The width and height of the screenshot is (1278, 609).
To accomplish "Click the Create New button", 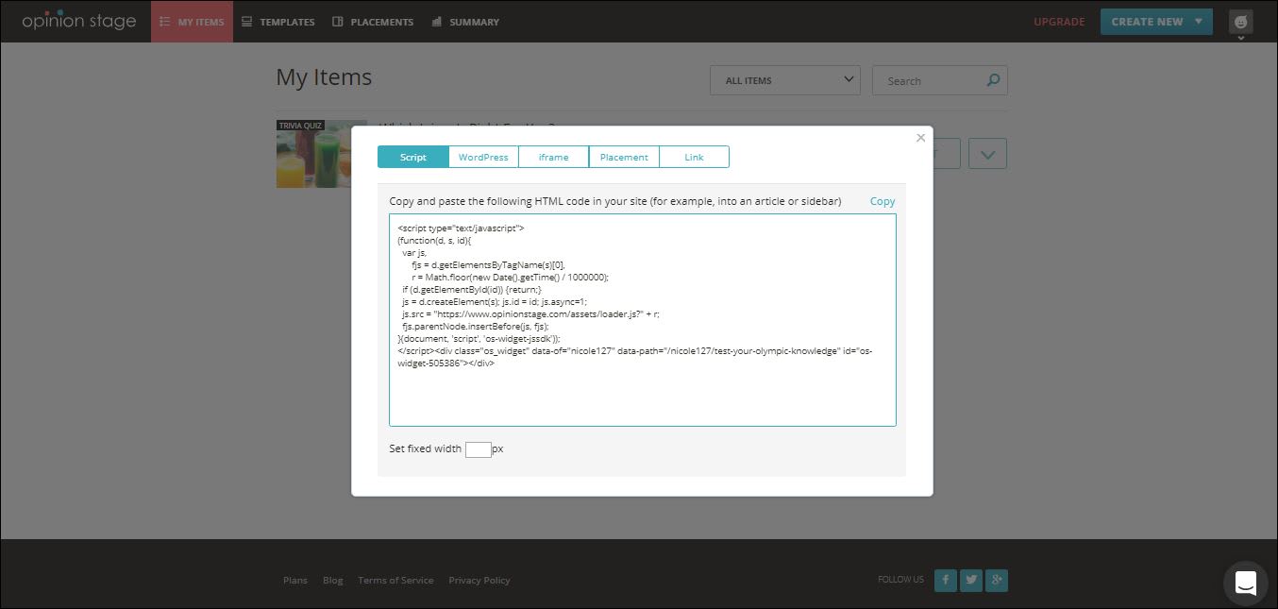I will pyautogui.click(x=1156, y=22).
